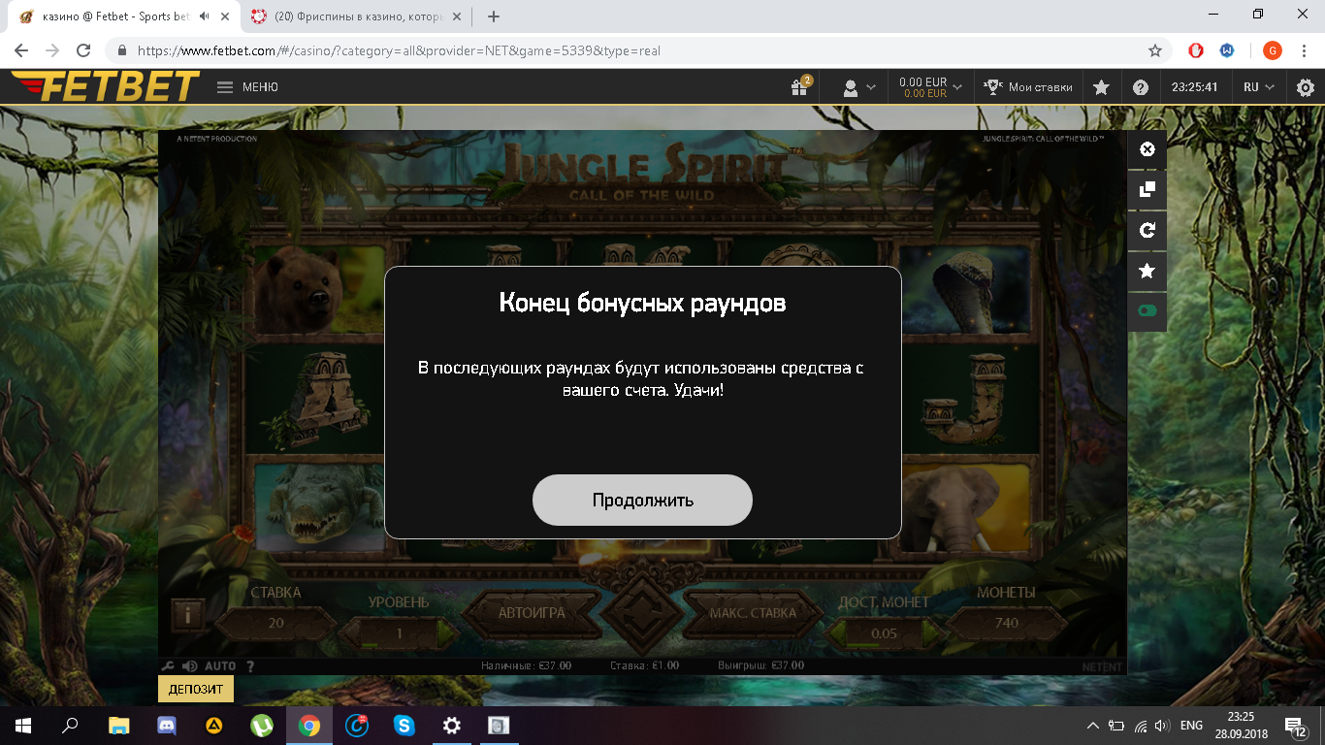Click the trophy icon next to Мои ставки
Image resolution: width=1325 pixels, height=745 pixels.
(991, 86)
